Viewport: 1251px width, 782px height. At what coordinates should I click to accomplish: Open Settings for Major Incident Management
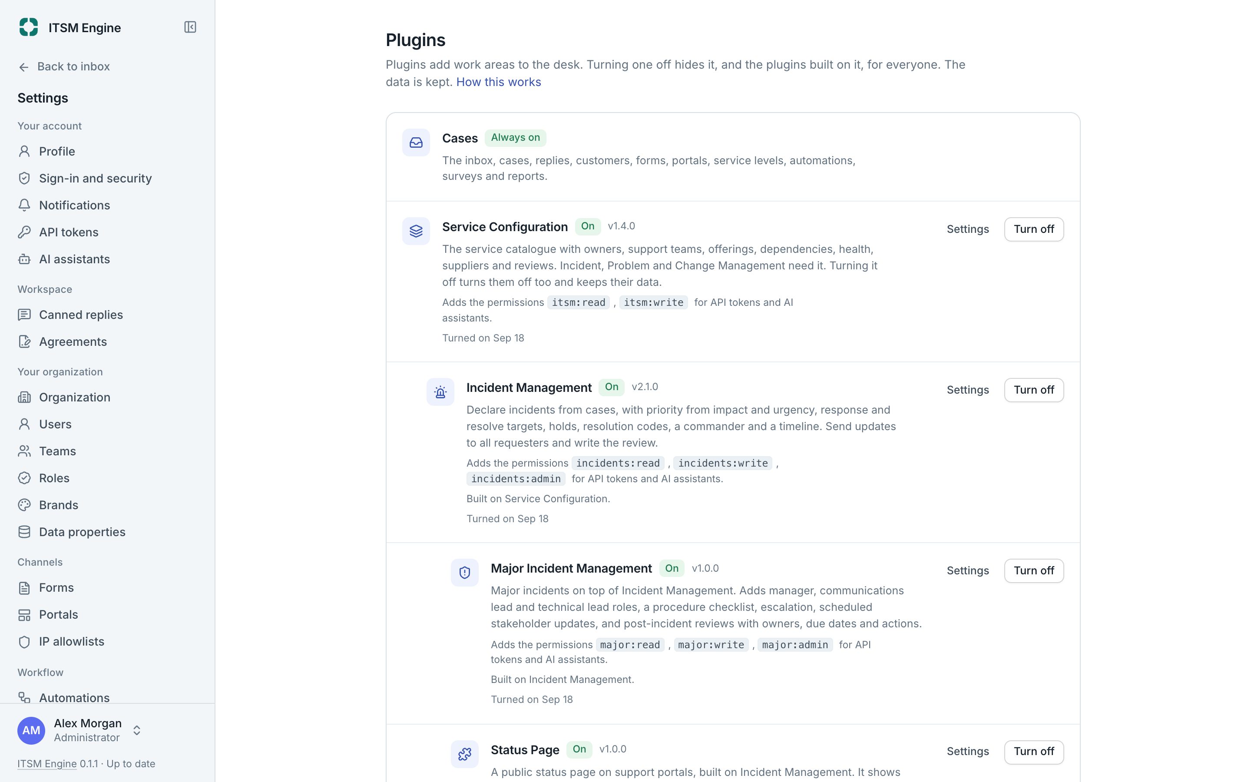click(968, 570)
